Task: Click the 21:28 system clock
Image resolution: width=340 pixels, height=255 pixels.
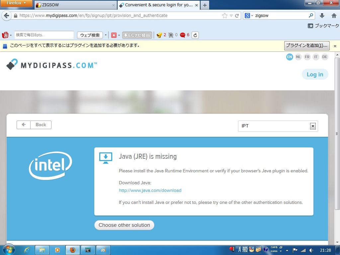Action: (x=325, y=250)
